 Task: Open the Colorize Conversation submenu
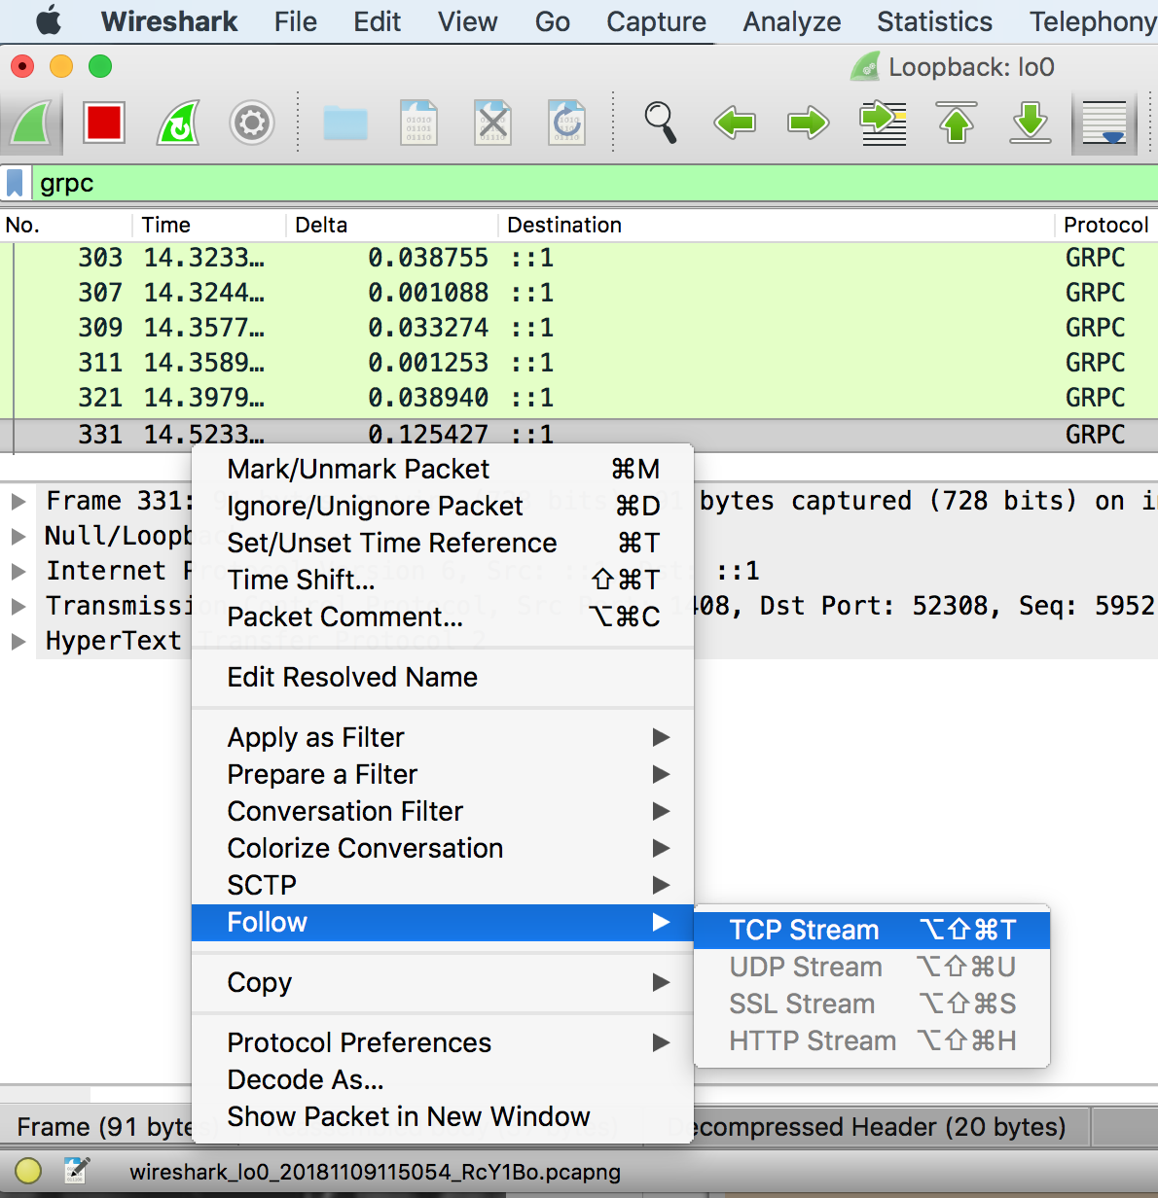tap(443, 848)
